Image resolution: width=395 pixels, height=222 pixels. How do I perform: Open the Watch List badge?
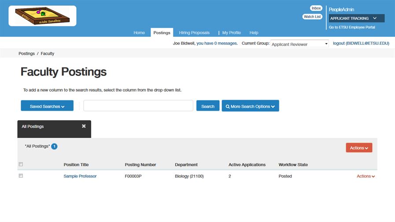[x=312, y=17]
